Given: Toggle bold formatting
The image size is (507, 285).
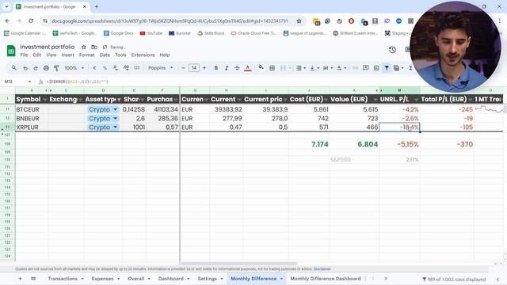Looking at the screenshot, I should tap(216, 68).
